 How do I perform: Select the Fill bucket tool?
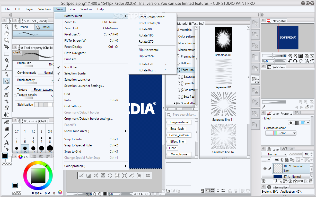7,122
